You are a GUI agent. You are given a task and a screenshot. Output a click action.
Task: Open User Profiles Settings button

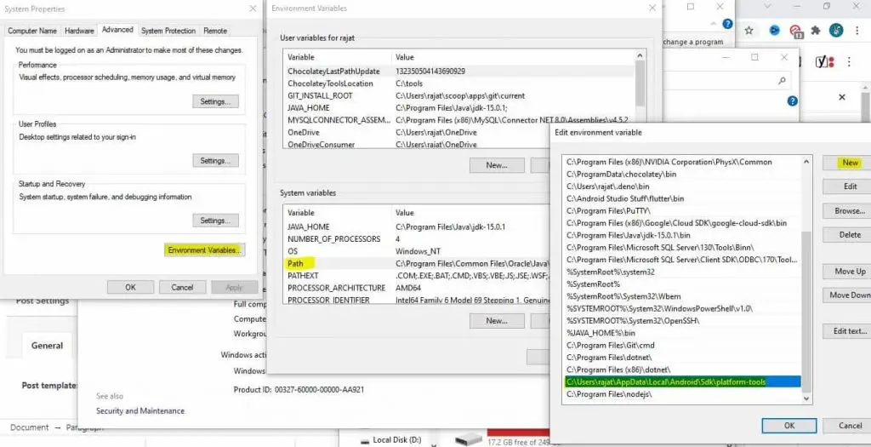click(x=215, y=161)
